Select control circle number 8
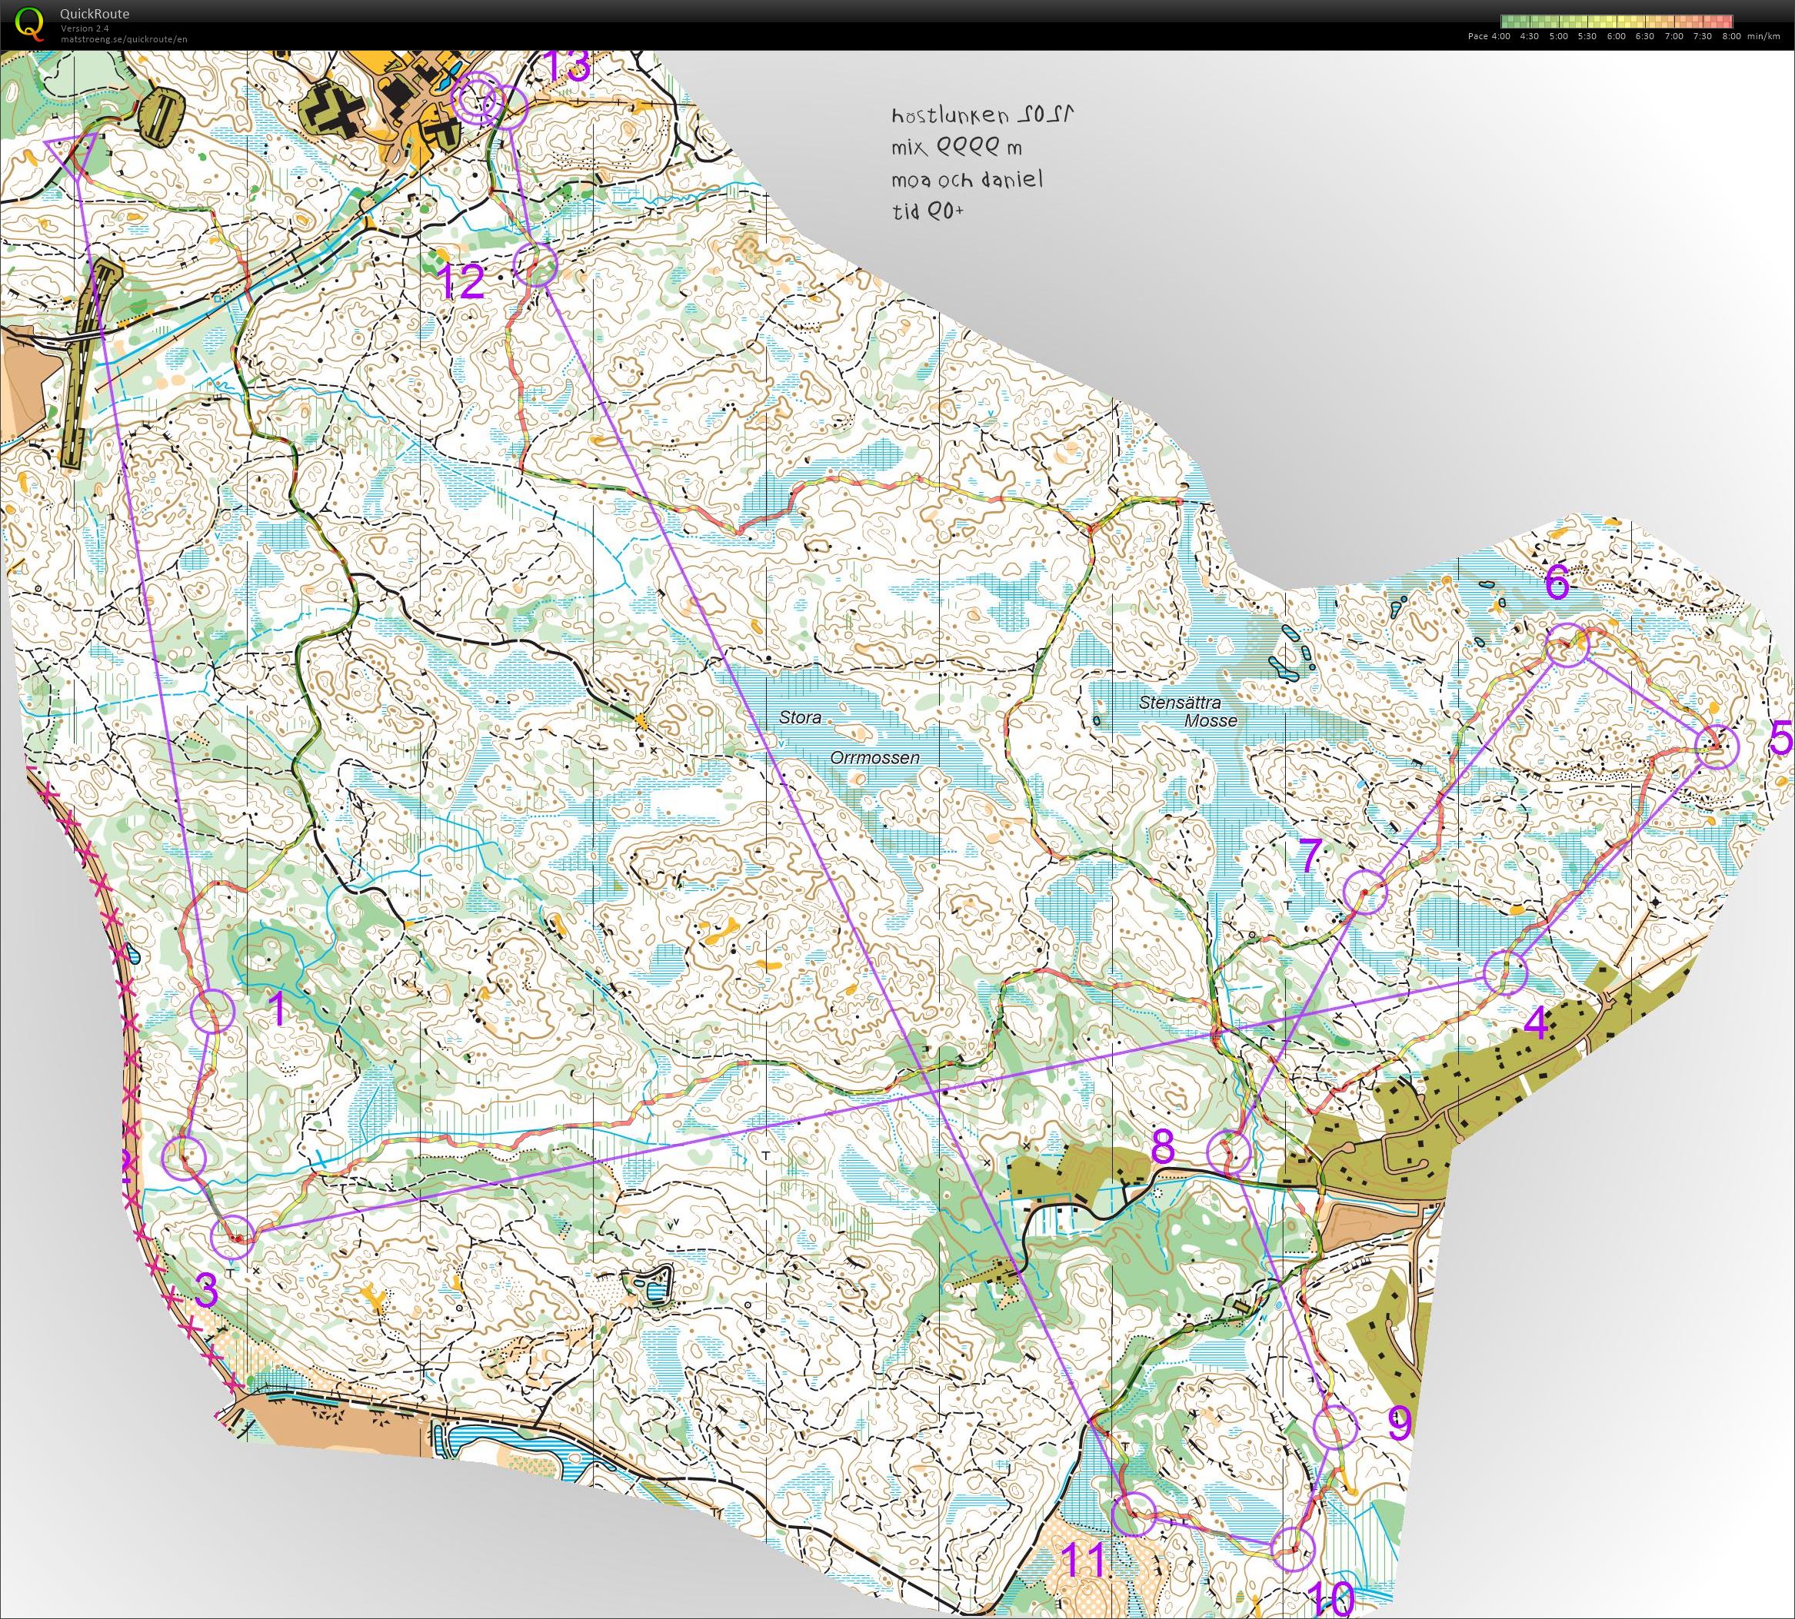The image size is (1795, 1619). click(x=1229, y=1153)
